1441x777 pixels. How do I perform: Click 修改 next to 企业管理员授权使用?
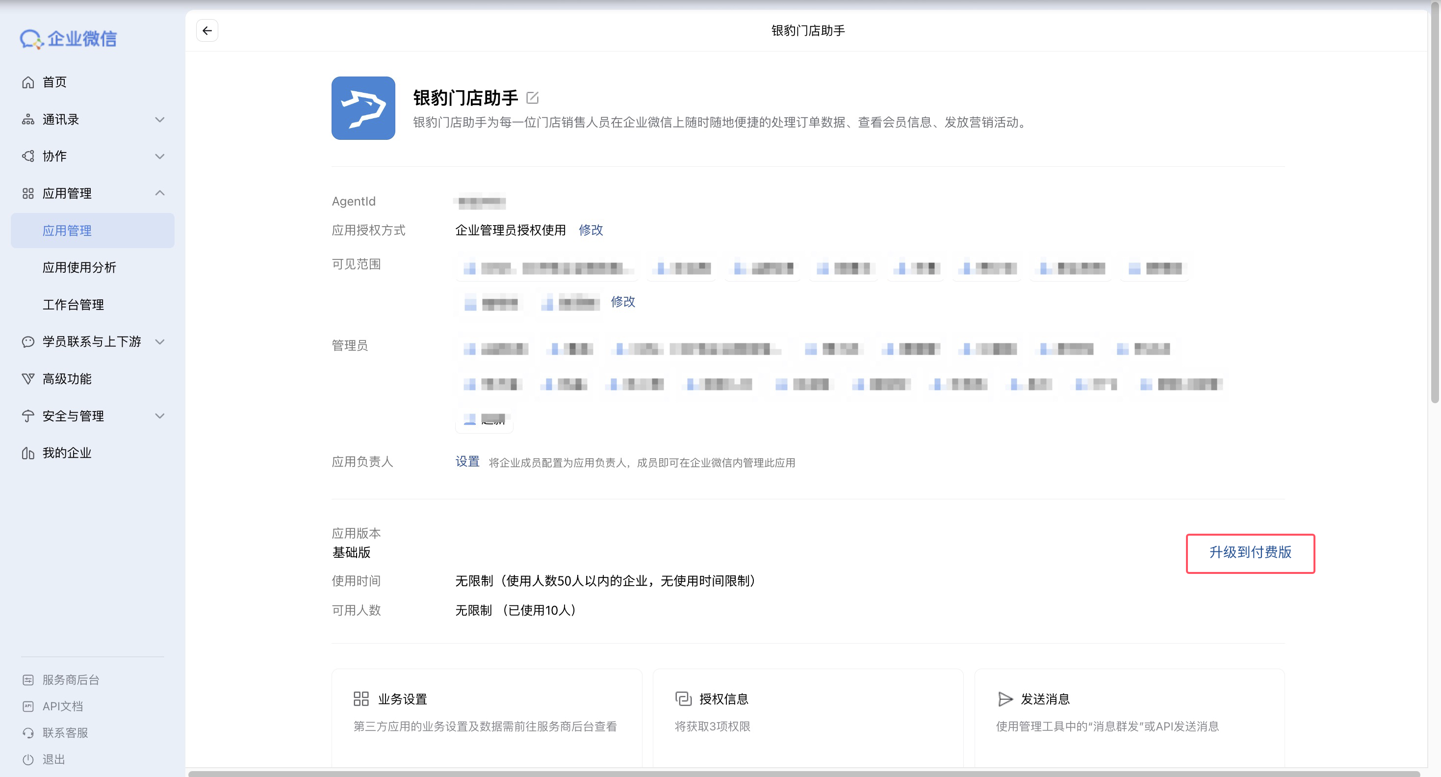[591, 230]
